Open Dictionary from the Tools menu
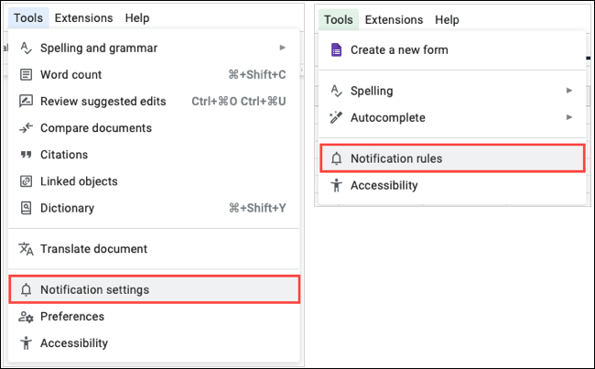The image size is (595, 369). [154, 208]
